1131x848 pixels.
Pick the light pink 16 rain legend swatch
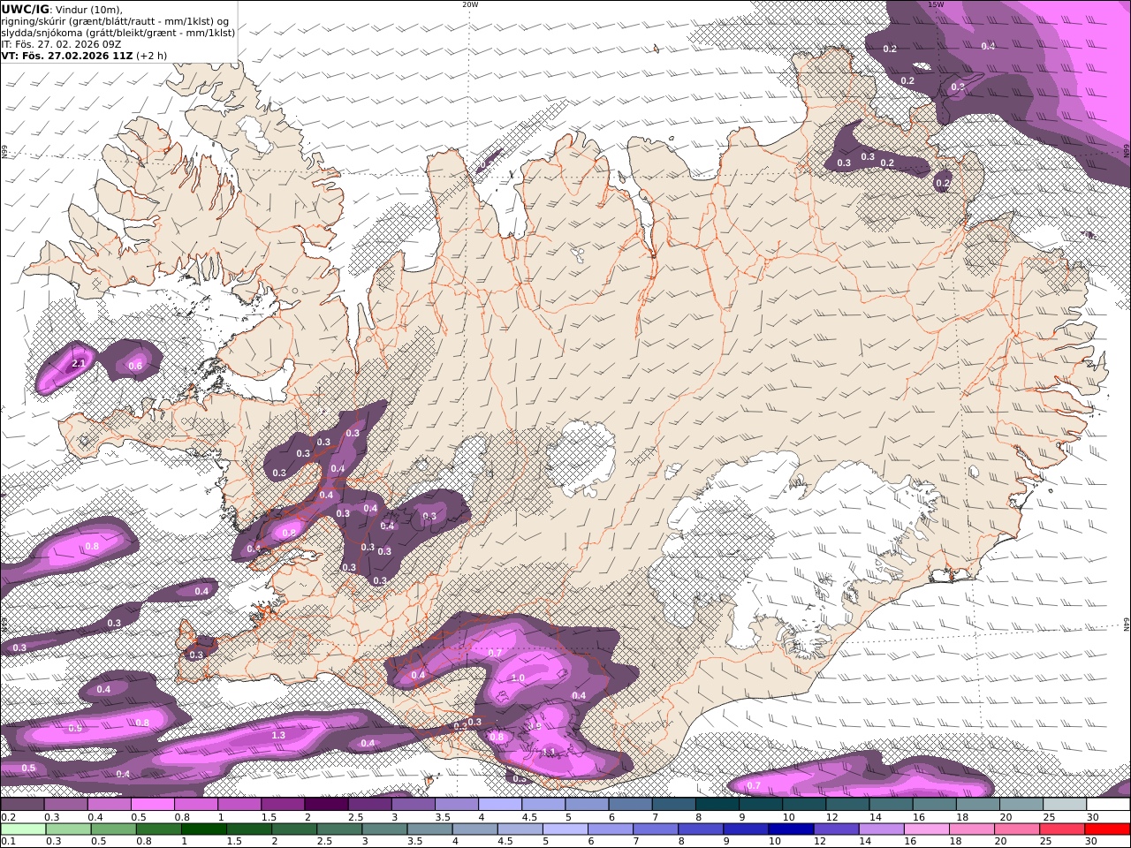pyautogui.click(x=925, y=829)
